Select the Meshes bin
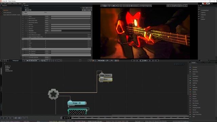Screen dimensions: 217x122 tap(203, 19)
